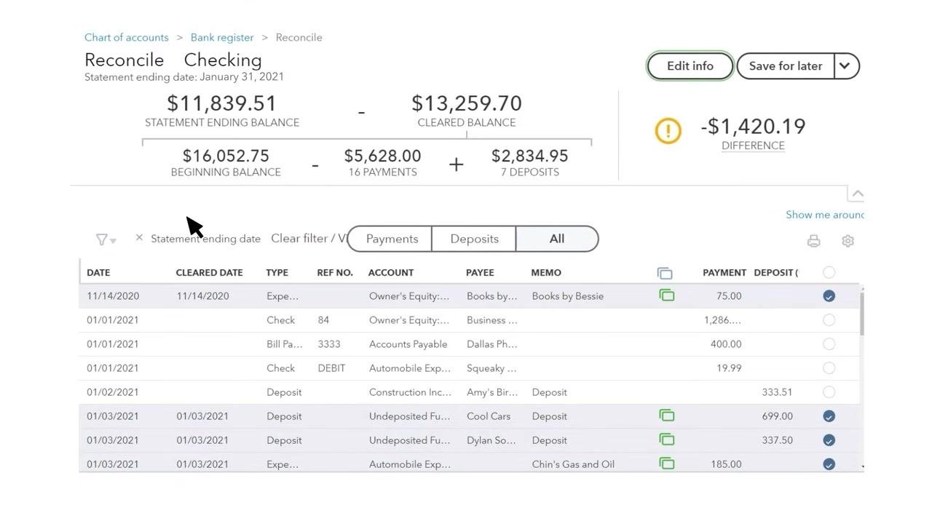Remove the Statement ending date filter

(x=139, y=238)
